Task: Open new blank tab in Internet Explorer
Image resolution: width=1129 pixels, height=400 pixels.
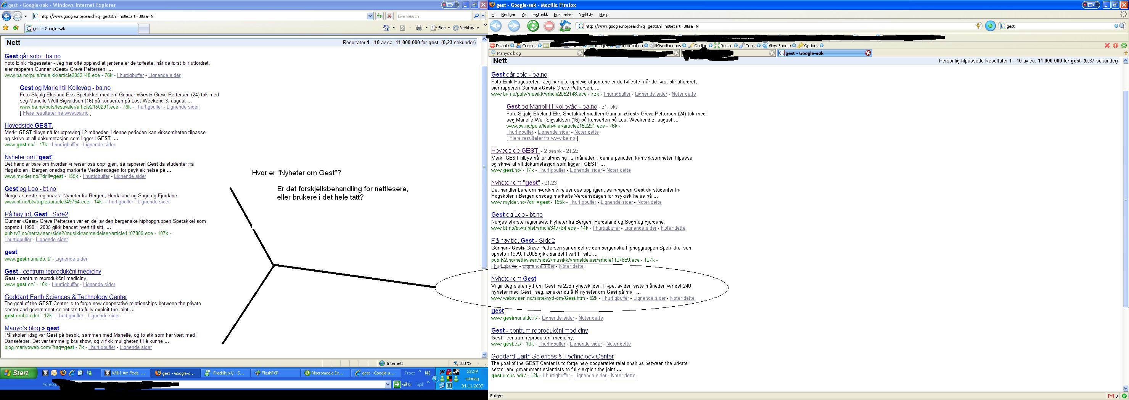Action: click(x=144, y=29)
